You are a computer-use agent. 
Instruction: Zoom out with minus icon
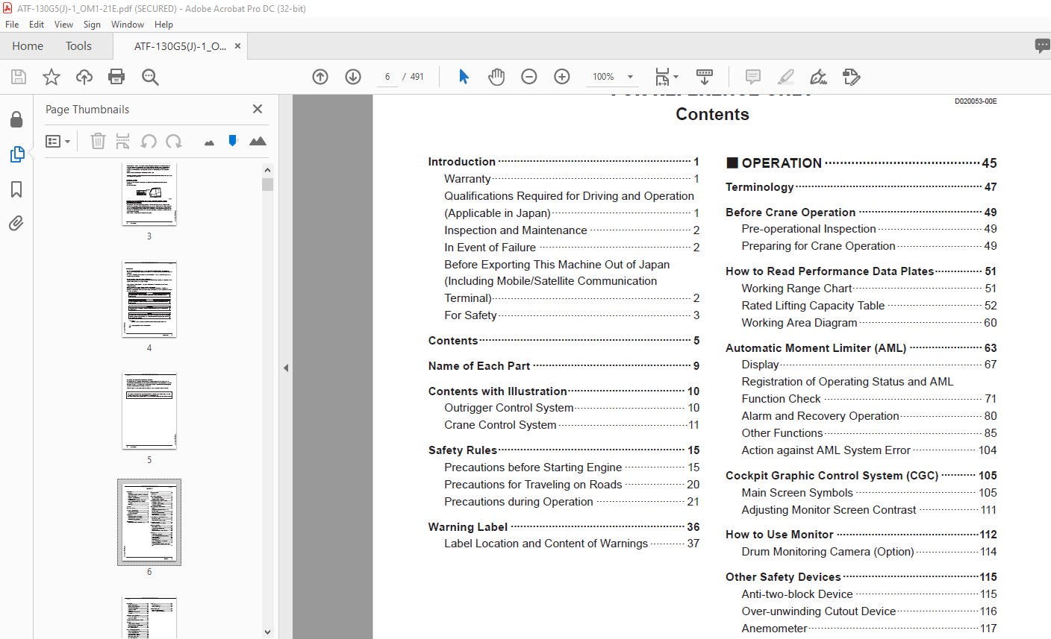[529, 77]
